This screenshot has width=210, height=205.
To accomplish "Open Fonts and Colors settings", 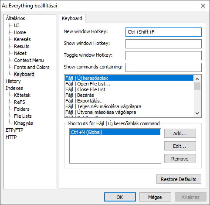I will (x=32, y=67).
